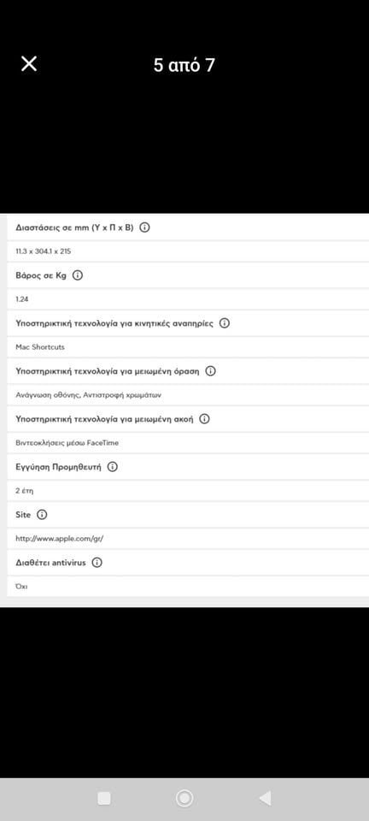The height and width of the screenshot is (821, 369).
Task: Open info icon next to Διαστάσεις σε mm
Action: [x=144, y=227]
